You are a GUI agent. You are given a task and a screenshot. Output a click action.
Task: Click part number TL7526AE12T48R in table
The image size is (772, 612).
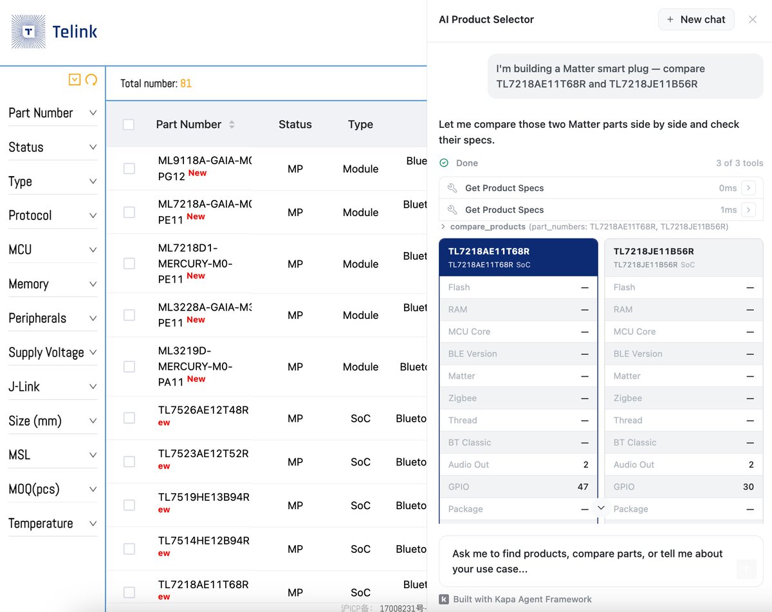click(x=203, y=410)
